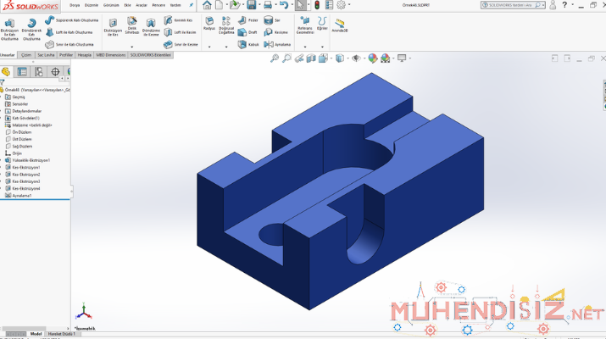Click the rebuild traffic light icon
Screen dimensions: 606x339
318,5
